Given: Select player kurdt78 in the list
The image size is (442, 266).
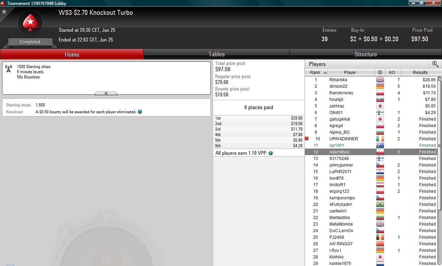Looking at the screenshot, I should (x=336, y=178).
